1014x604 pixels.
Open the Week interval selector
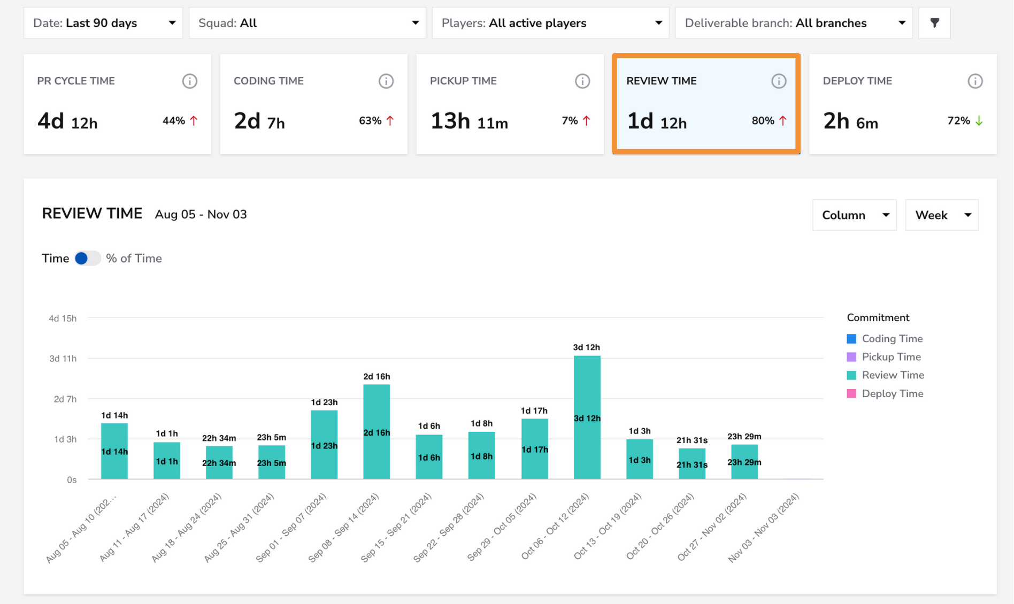[941, 215]
